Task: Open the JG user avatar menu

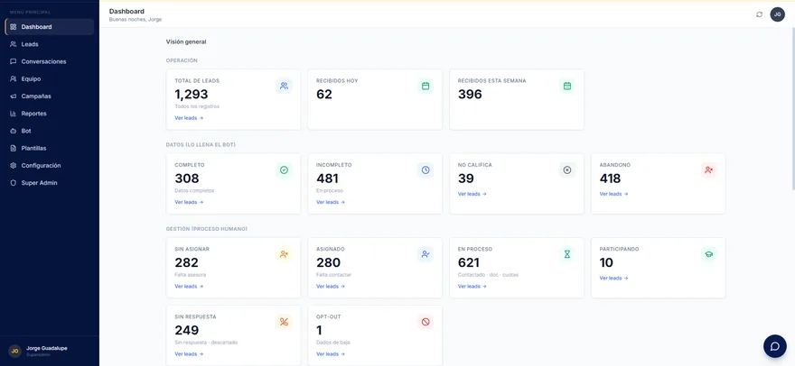Action: [777, 14]
